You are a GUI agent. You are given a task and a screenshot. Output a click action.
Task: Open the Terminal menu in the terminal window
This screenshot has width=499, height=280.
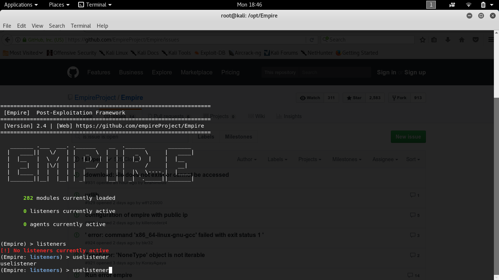point(80,26)
